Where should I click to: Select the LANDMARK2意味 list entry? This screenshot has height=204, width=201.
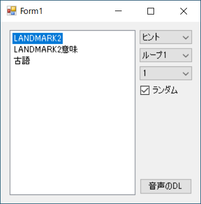(x=46, y=50)
